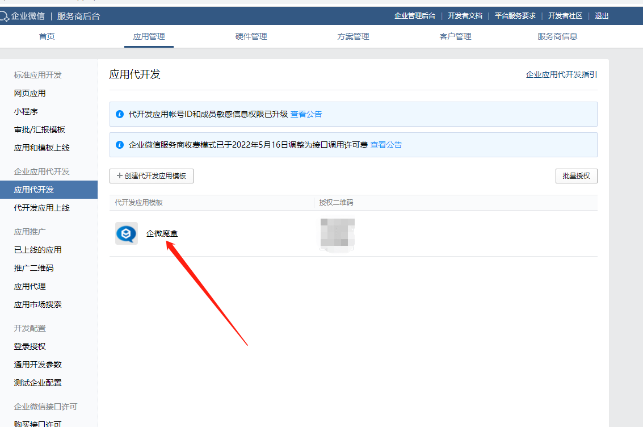Select 通用开发参数 in the sidebar

pyautogui.click(x=37, y=365)
